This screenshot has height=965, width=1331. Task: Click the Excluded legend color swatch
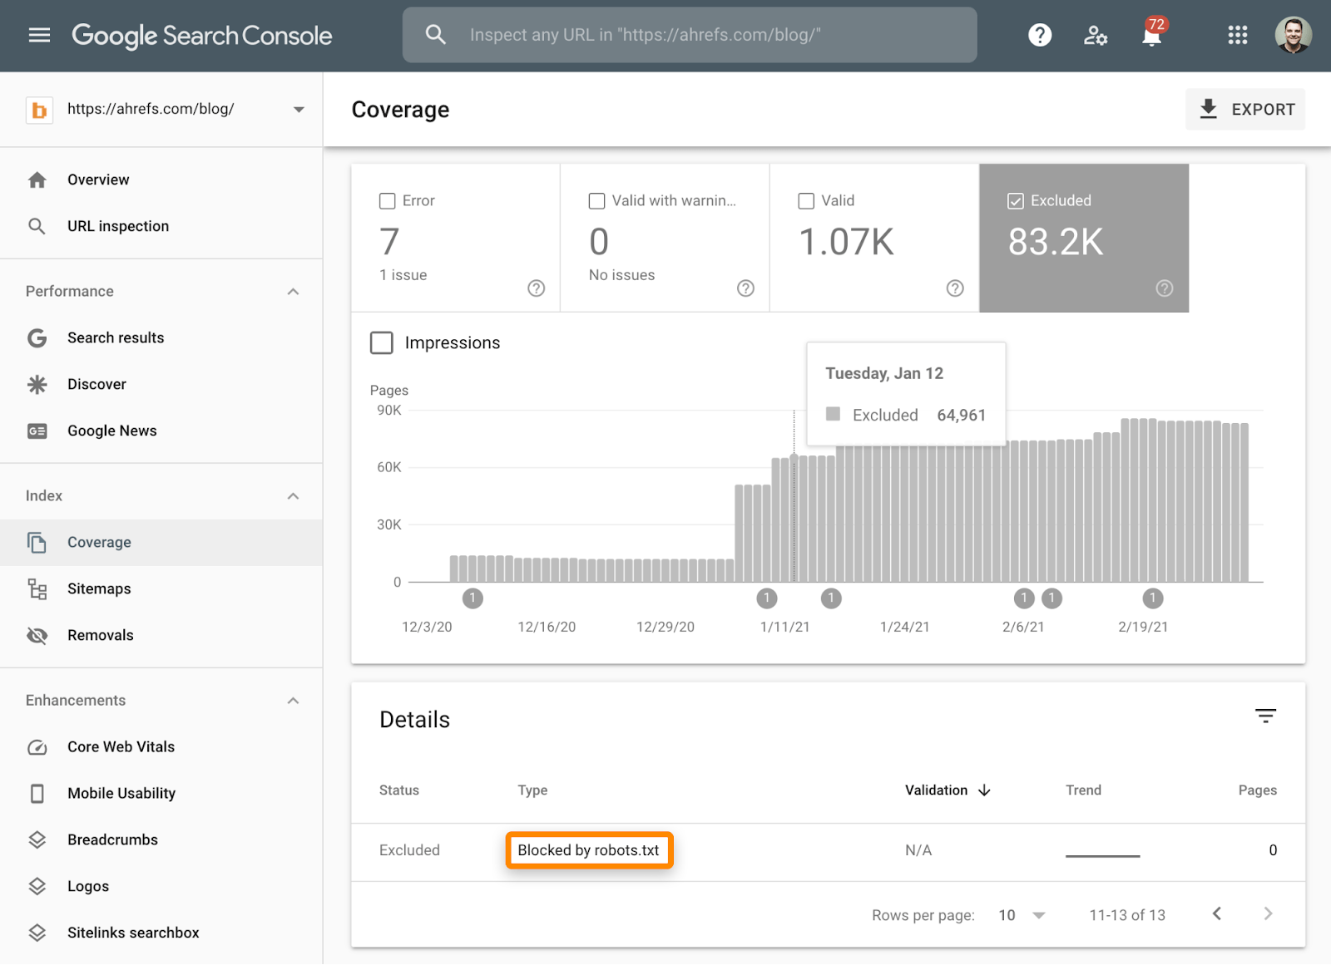(833, 414)
